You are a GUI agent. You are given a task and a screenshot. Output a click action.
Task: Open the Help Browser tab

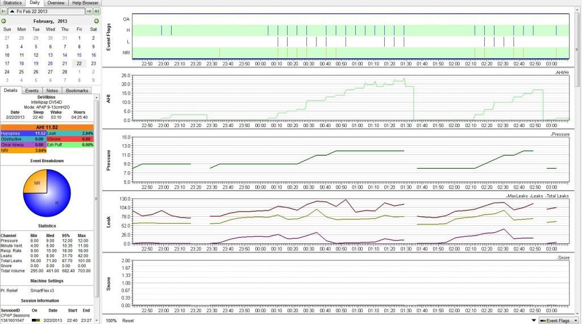click(x=85, y=3)
